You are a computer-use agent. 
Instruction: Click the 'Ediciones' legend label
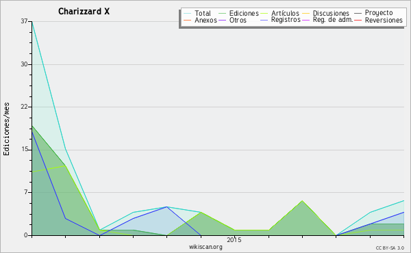(244, 14)
